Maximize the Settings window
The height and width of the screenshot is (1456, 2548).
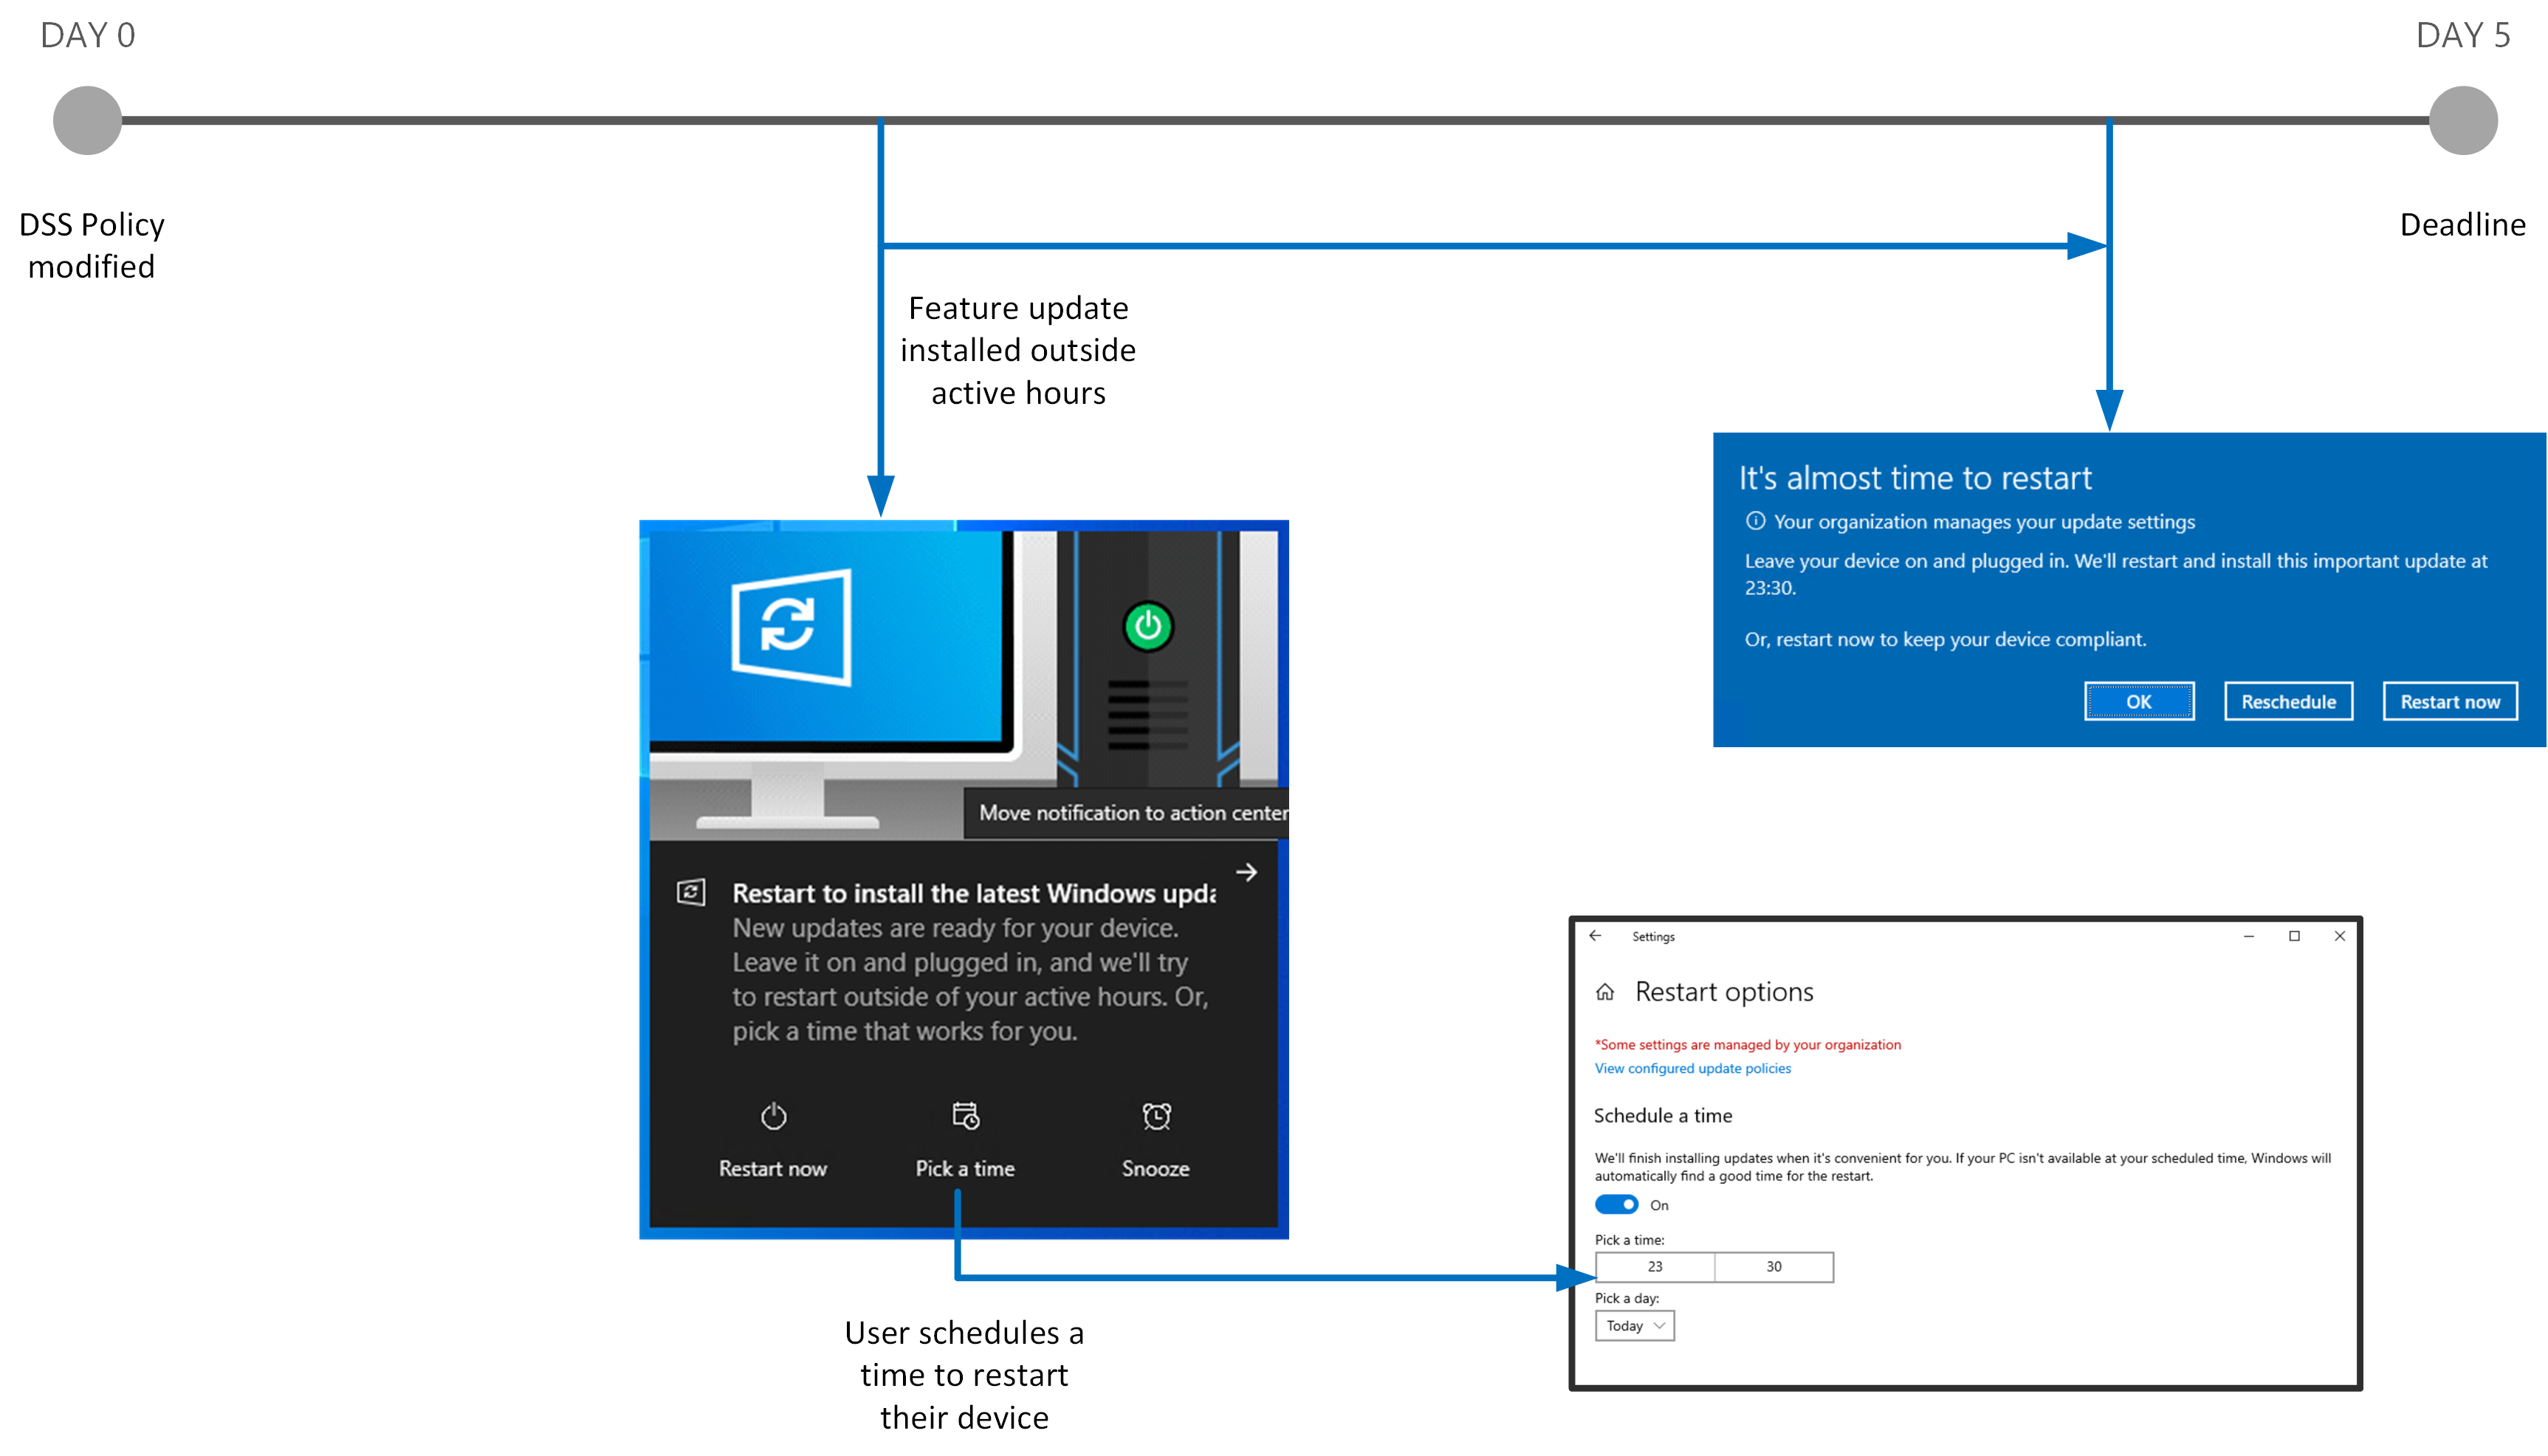point(2294,936)
